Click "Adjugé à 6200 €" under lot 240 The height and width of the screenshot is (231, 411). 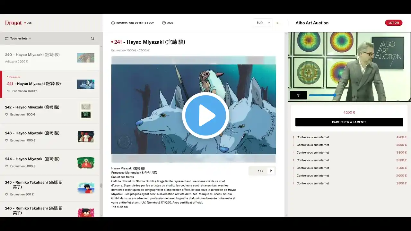click(x=16, y=62)
